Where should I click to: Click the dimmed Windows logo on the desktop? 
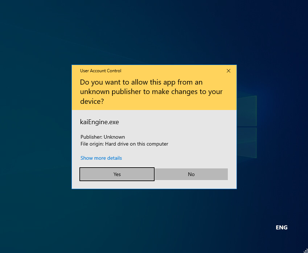coord(247,127)
